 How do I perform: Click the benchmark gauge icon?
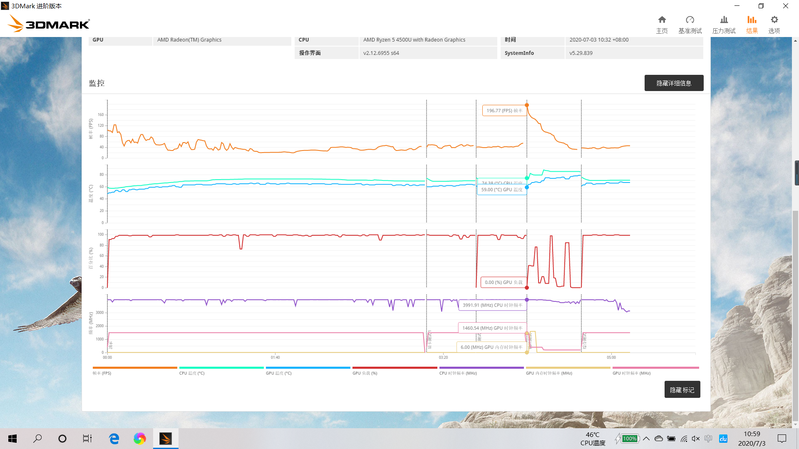690,20
